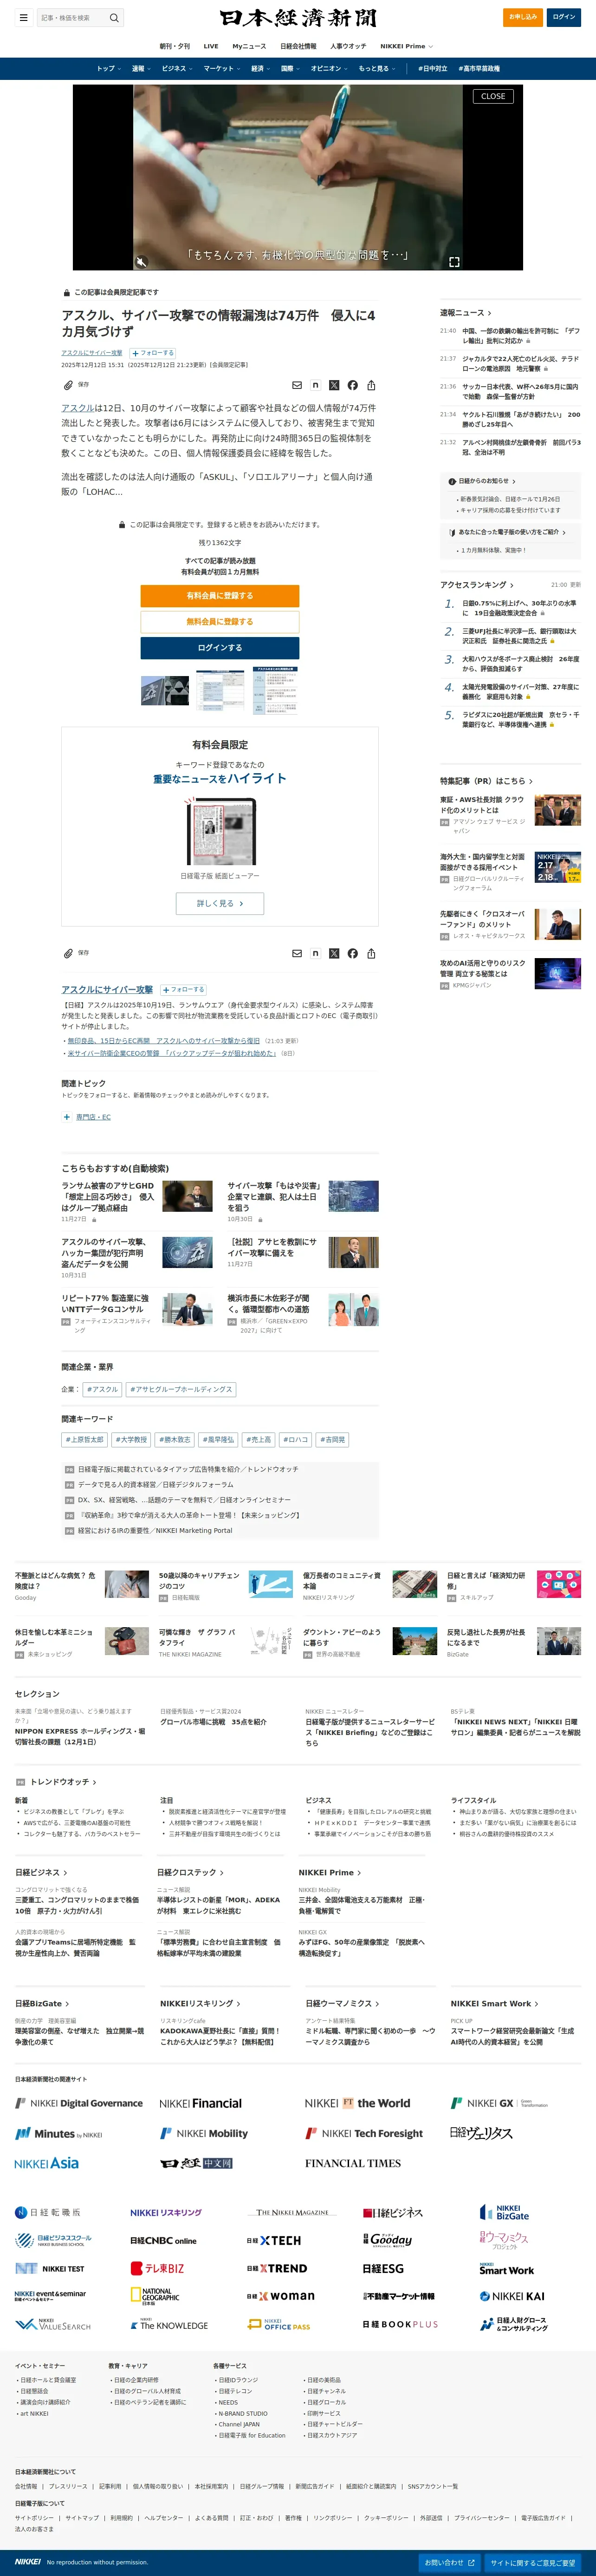Open the NIKKEI Asia logo link
The width and height of the screenshot is (596, 2576).
click(47, 2162)
